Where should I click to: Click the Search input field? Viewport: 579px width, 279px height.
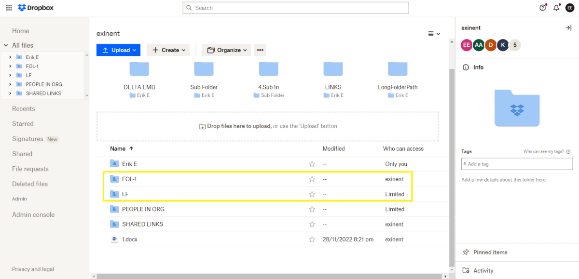pos(296,8)
